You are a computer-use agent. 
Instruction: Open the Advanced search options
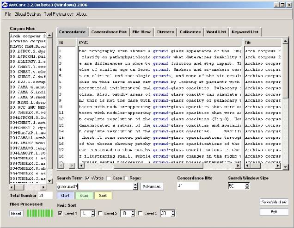(152, 186)
